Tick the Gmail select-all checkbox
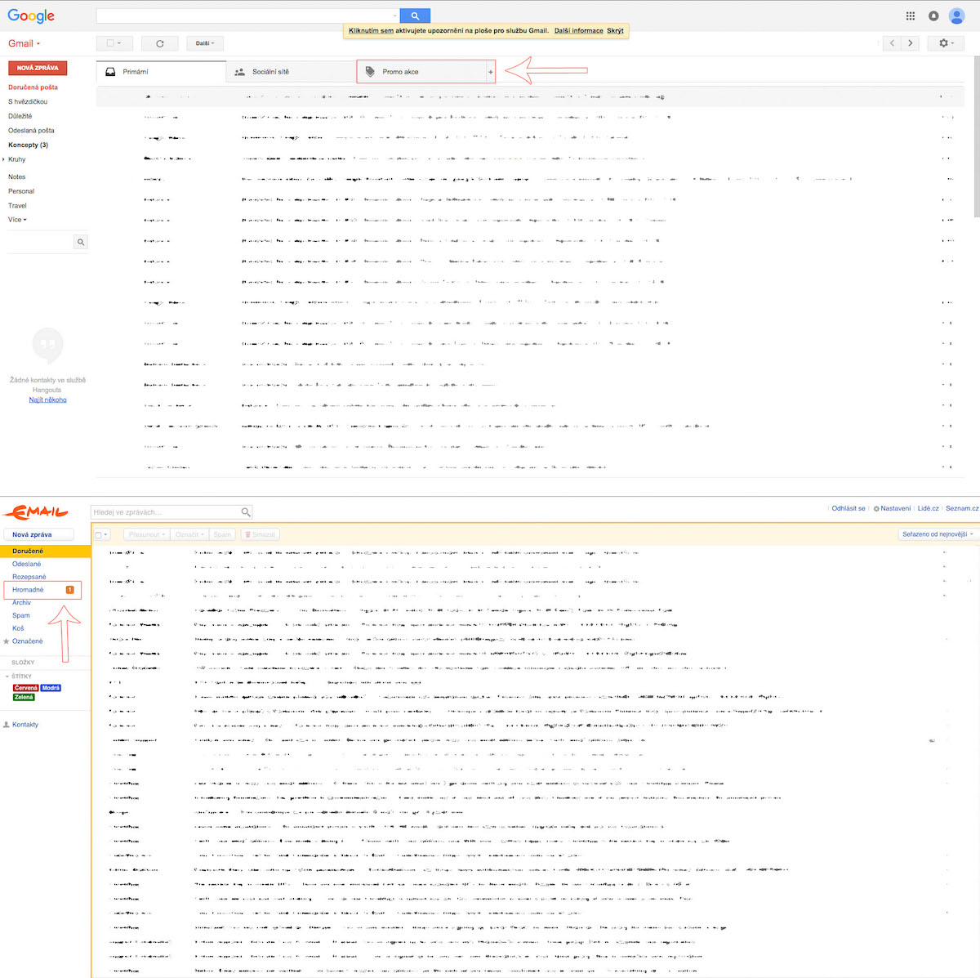 coord(109,43)
